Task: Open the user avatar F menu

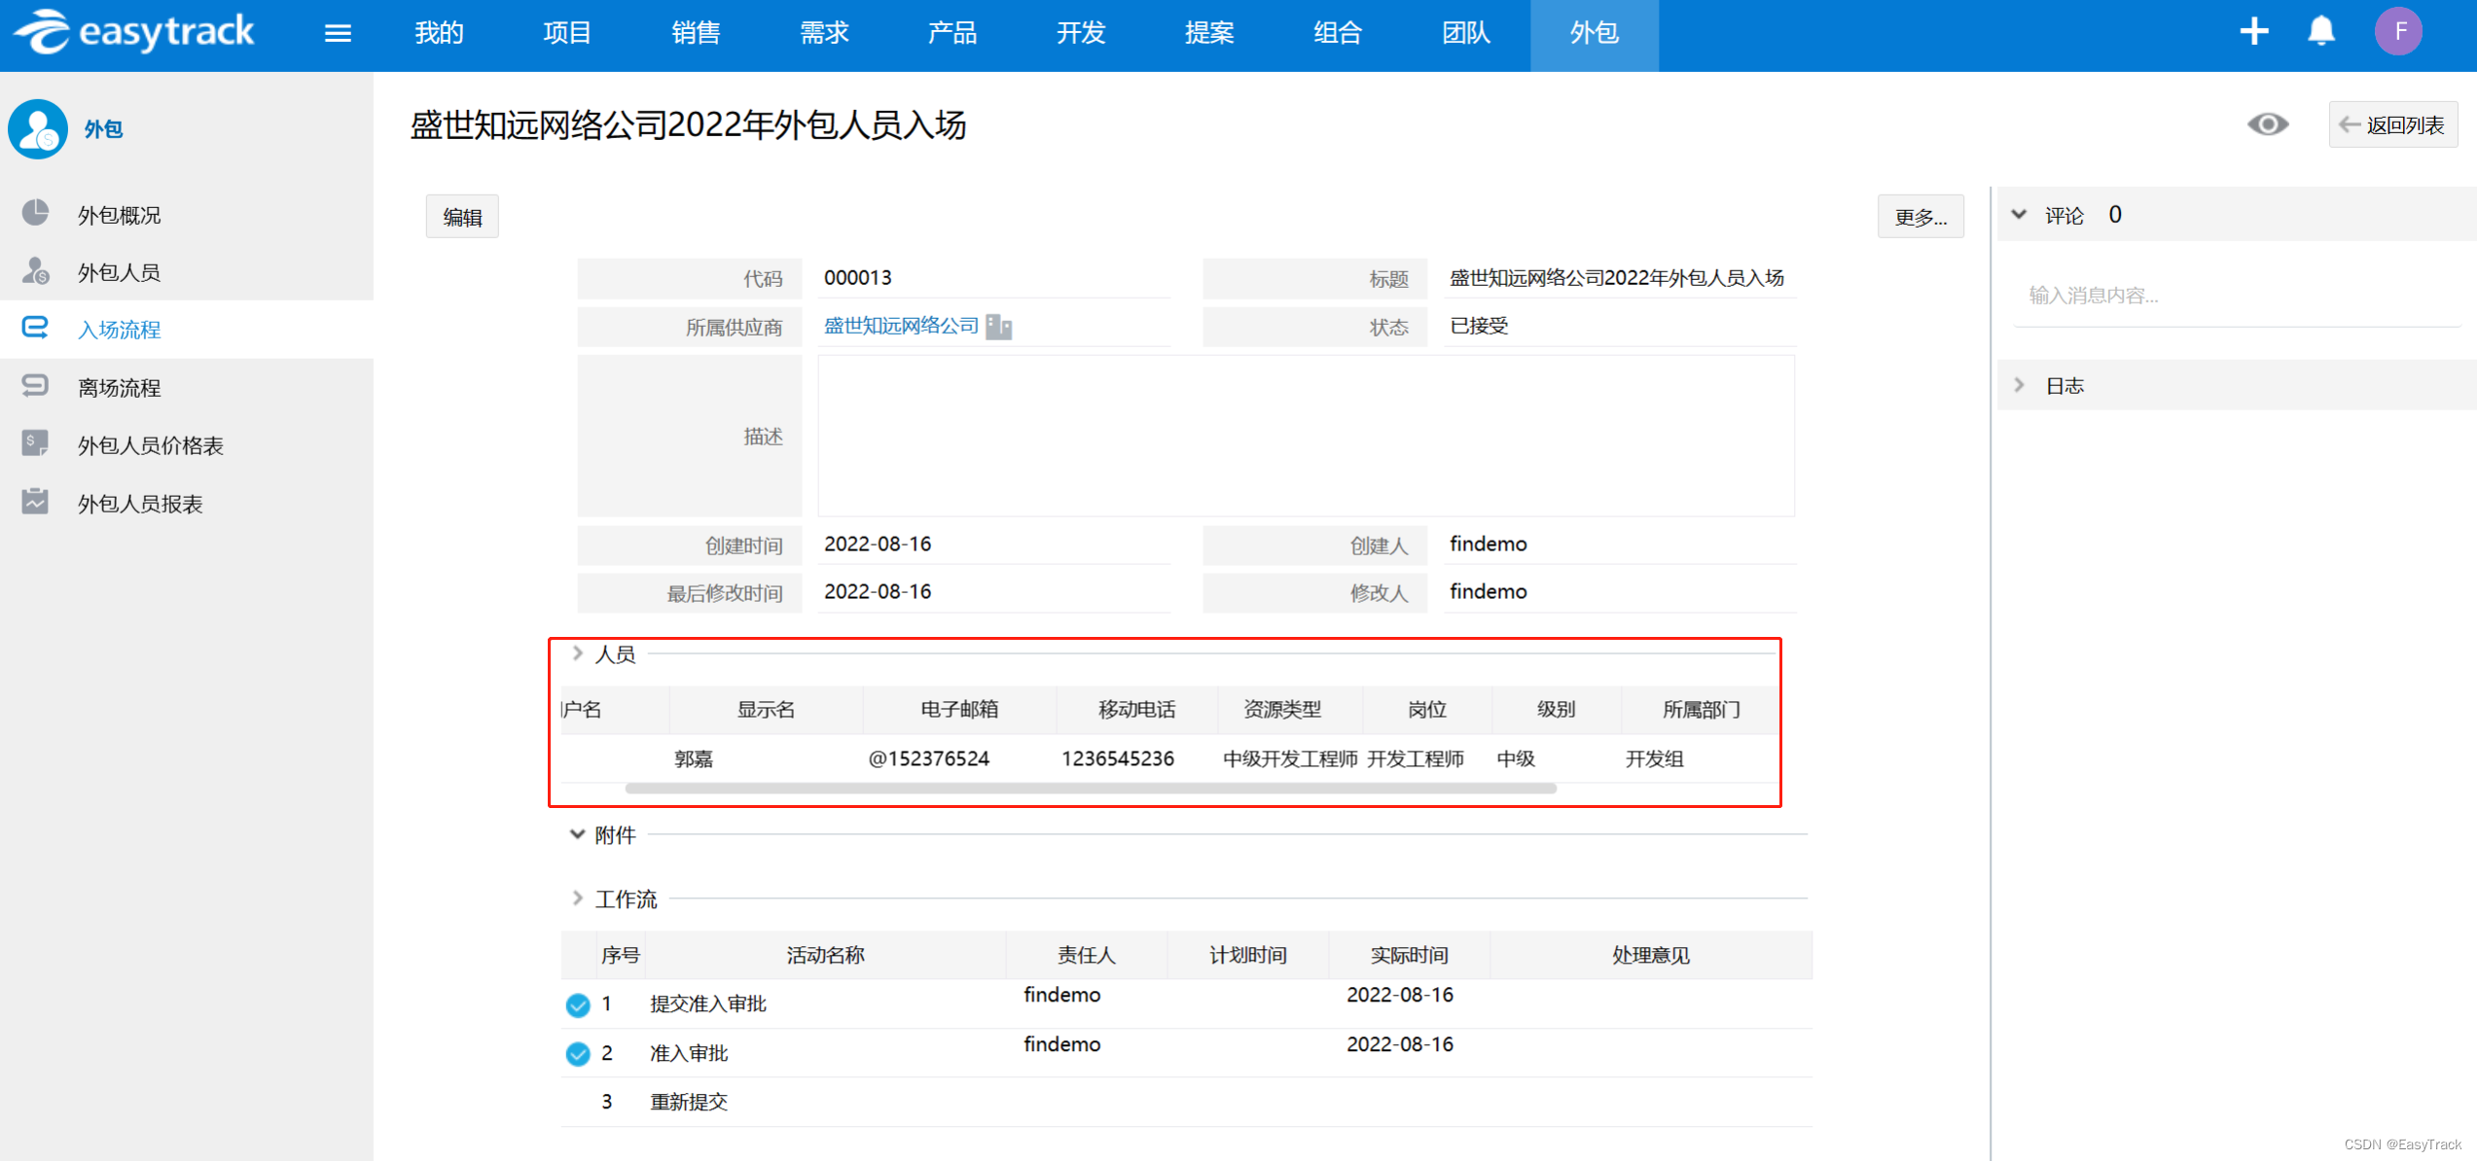Action: tap(2398, 32)
